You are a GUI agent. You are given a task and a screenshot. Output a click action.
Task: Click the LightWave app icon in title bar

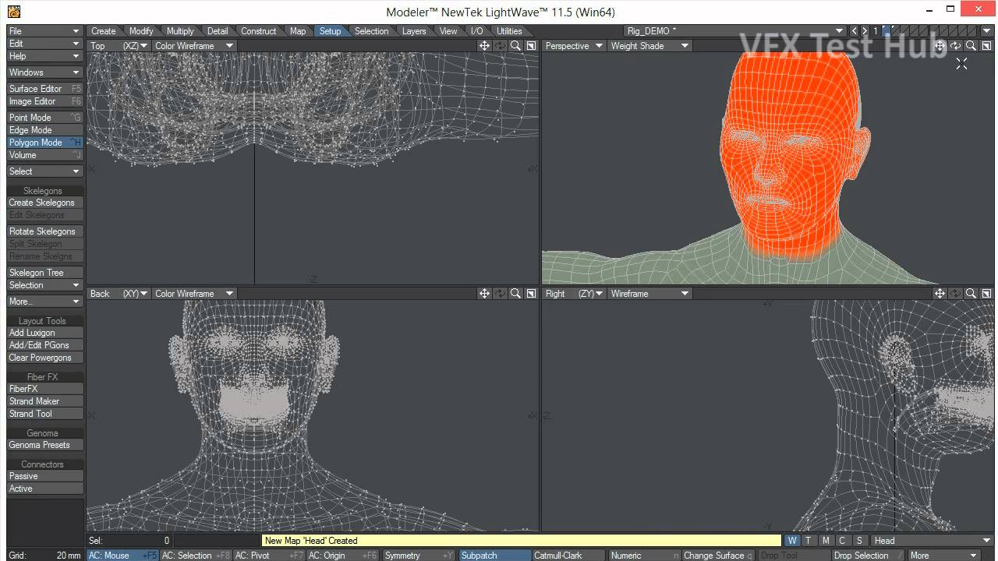tap(14, 12)
